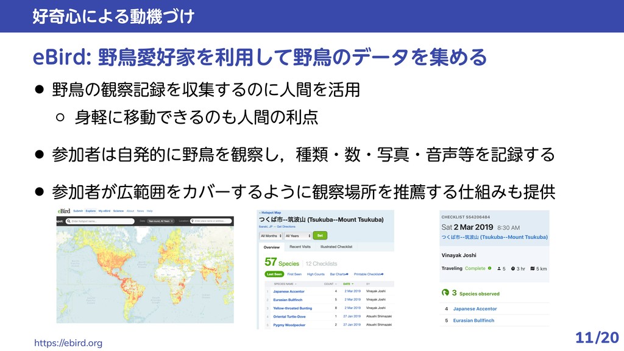Switch to the Illustrated Checklist tab
The width and height of the screenshot is (624, 351).
click(x=336, y=247)
